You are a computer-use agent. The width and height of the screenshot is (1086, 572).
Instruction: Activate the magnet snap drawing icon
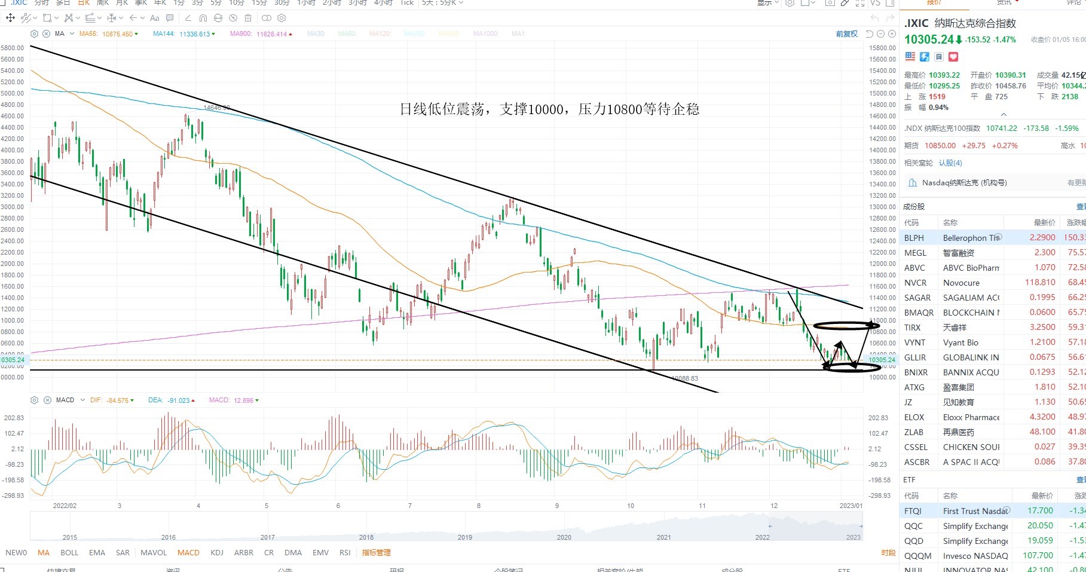pos(203,18)
